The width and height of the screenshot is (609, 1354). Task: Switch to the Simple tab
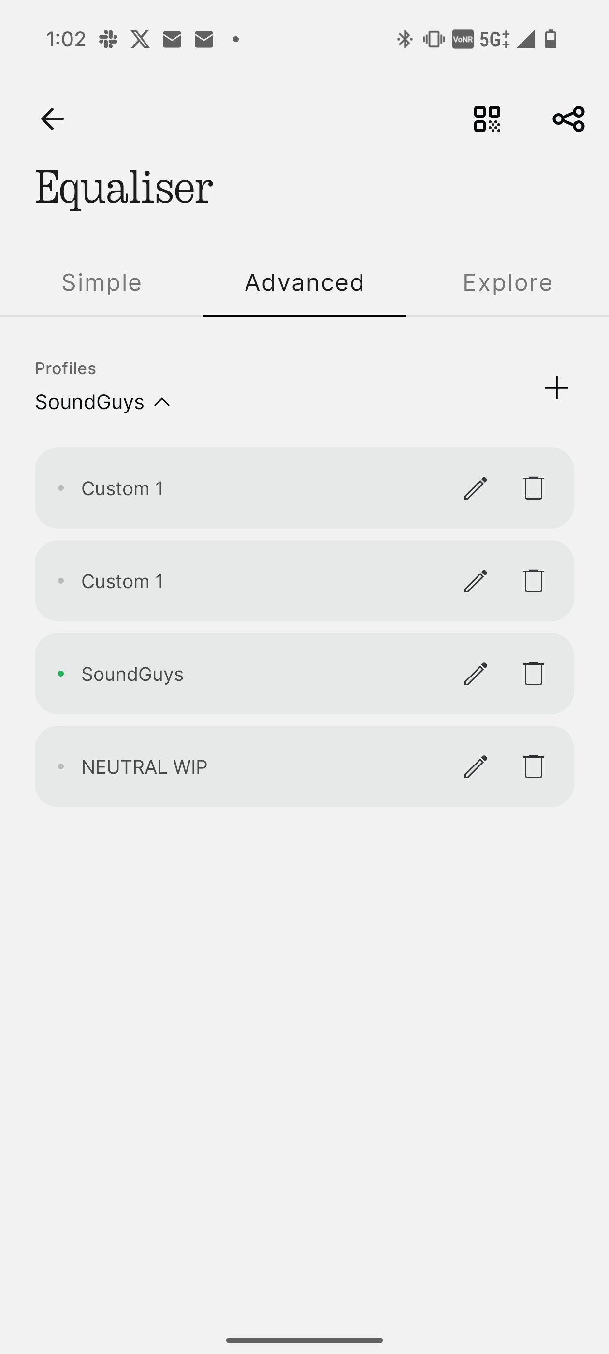pyautogui.click(x=102, y=283)
